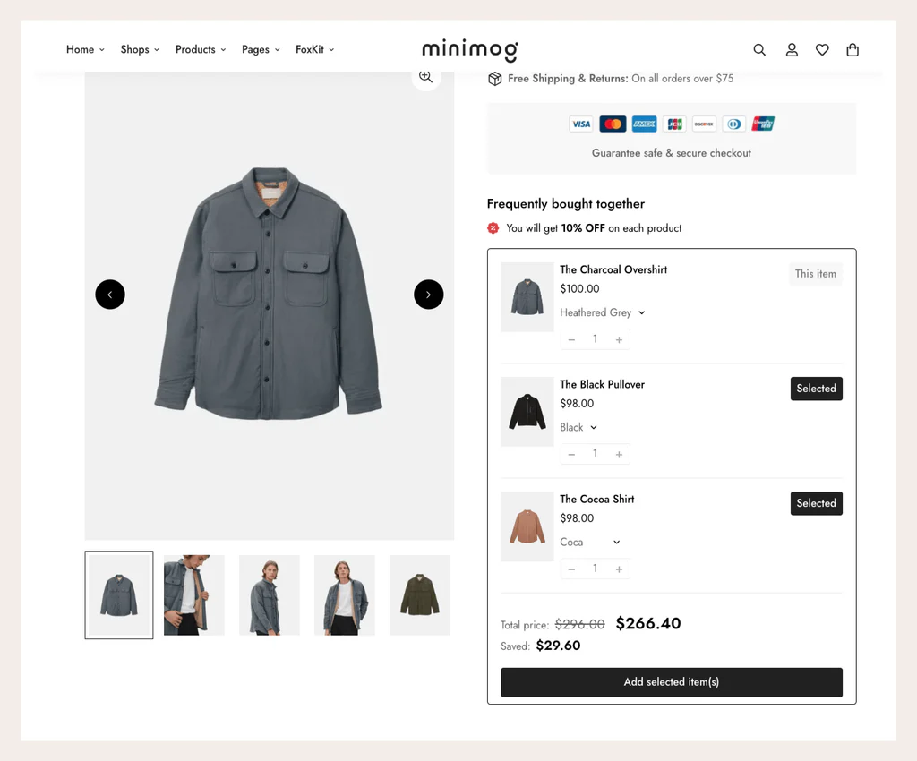Click the red discount badge icon

(493, 228)
